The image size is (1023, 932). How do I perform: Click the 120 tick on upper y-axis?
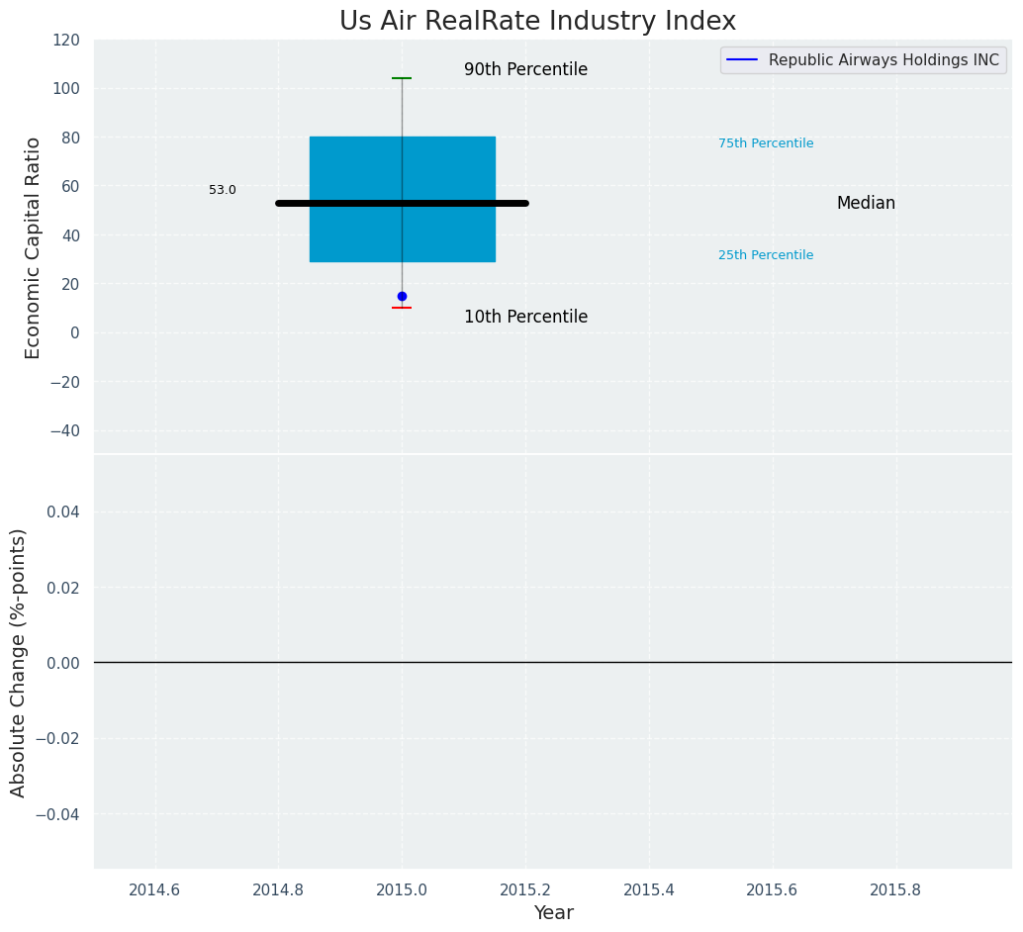click(65, 41)
